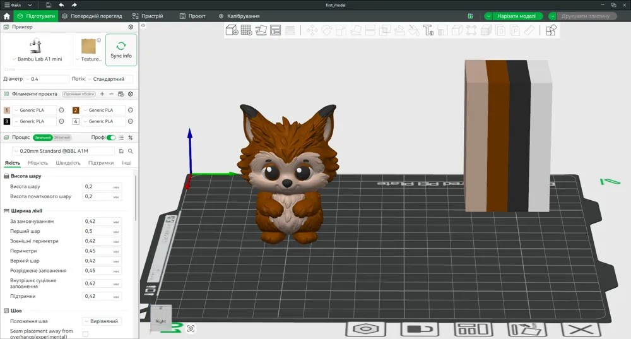Click filament 2 brown color swatch
The height and width of the screenshot is (339, 631).
coord(76,110)
